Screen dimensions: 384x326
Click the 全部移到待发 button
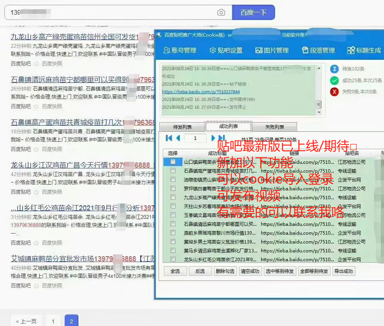click(314, 271)
